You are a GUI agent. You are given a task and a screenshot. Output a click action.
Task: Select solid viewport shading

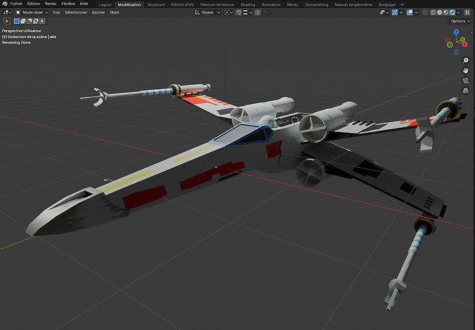click(x=440, y=13)
